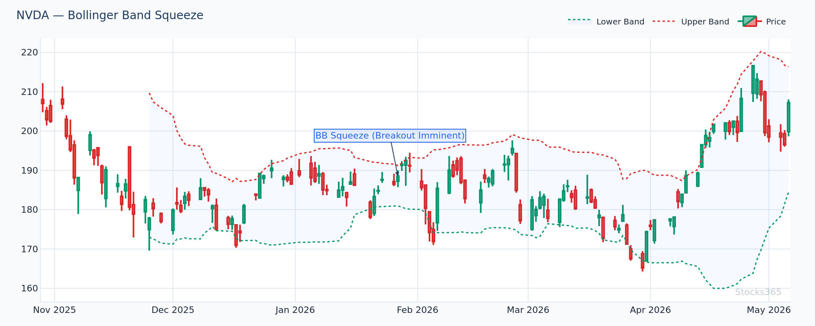
Task: Click the BB Squeeze (Breakout Imminent) annotation
Action: click(390, 136)
